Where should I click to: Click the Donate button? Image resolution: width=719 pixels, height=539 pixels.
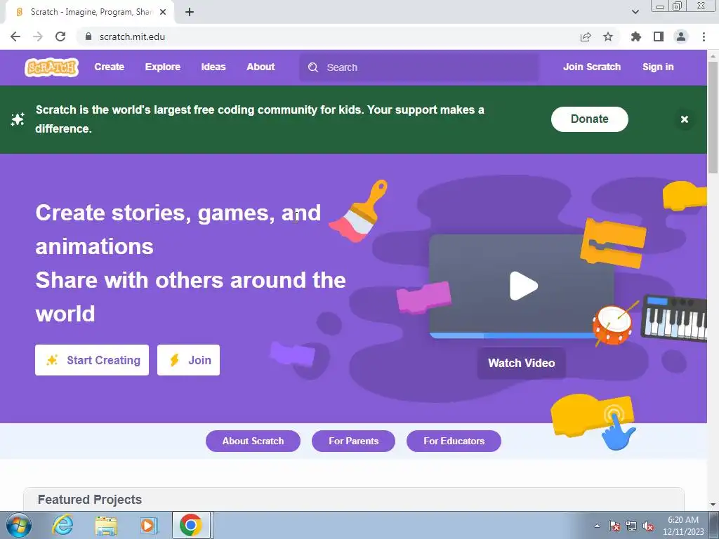coord(589,119)
